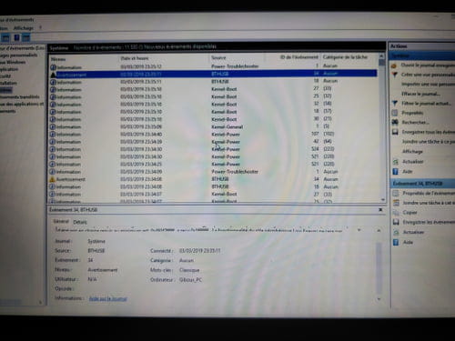Viewport: 455px width, 341px height.
Task: Click the detail pane scrollbar up arrow
Action: [x=379, y=231]
